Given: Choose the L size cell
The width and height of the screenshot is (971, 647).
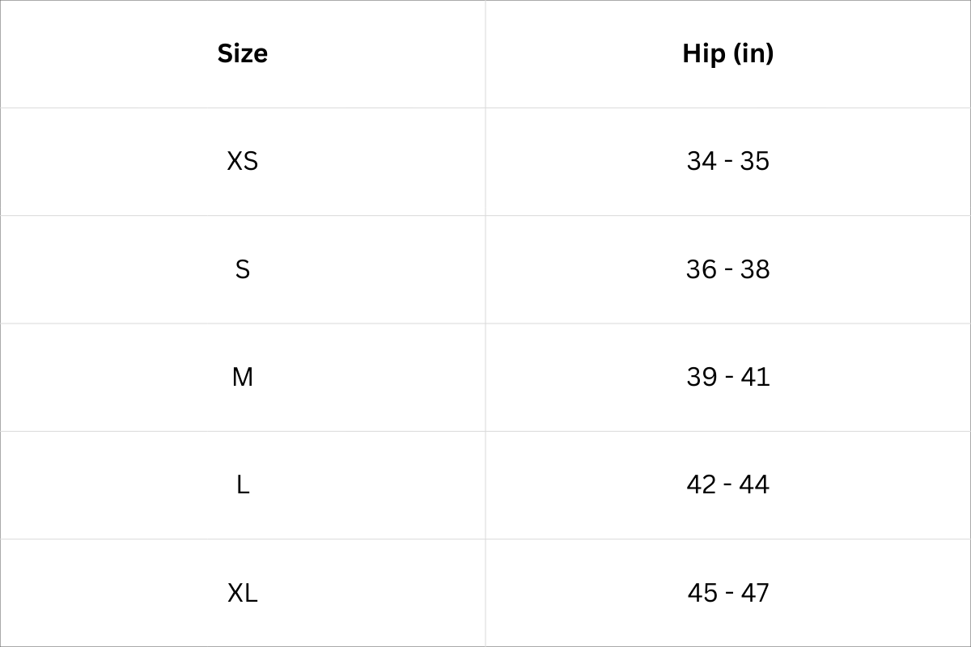Looking at the screenshot, I should tap(242, 484).
